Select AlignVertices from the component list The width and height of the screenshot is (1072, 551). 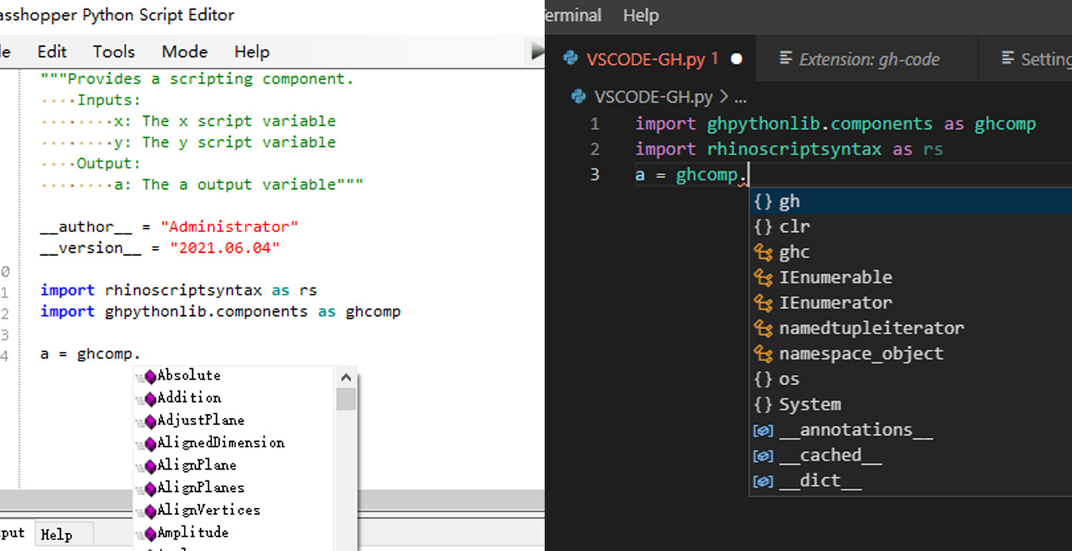point(208,510)
